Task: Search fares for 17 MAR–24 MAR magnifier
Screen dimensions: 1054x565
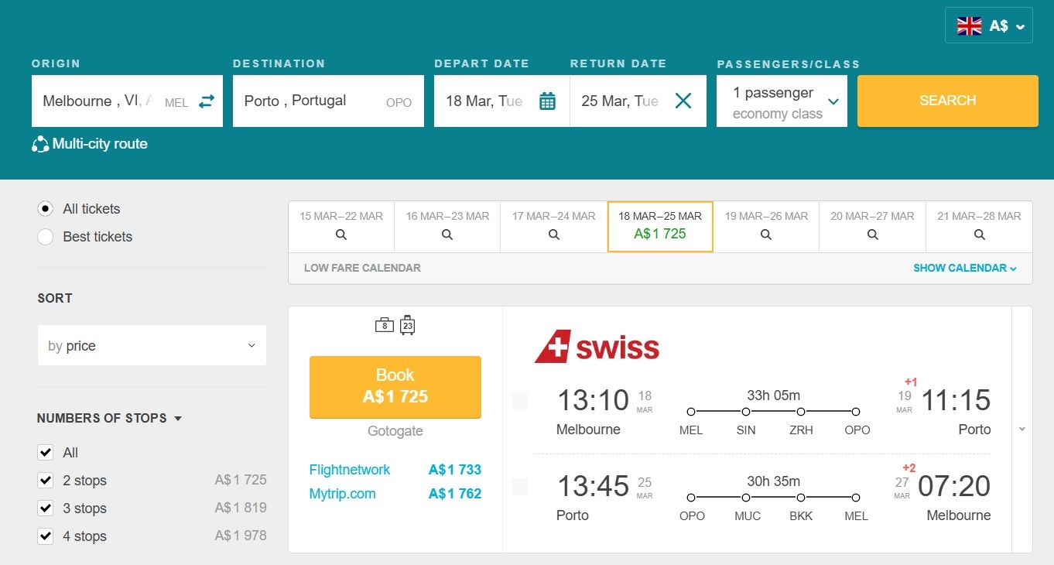Action: (553, 235)
